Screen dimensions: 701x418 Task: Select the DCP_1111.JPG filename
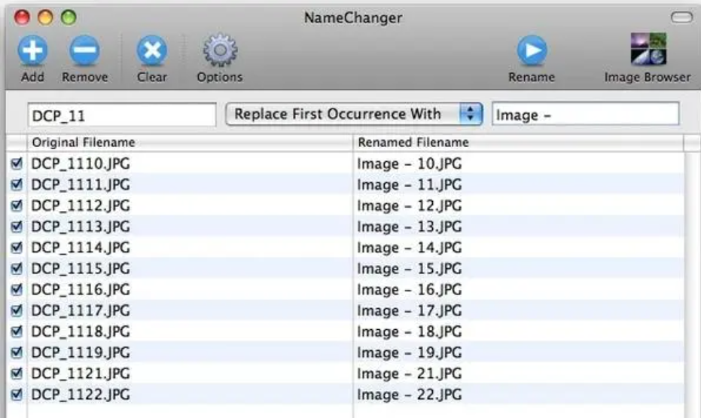[81, 185]
